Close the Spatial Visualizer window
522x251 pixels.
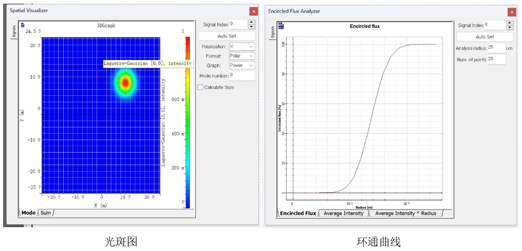(253, 11)
